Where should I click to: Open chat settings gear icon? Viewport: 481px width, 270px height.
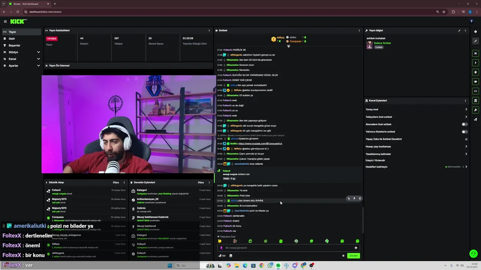tap(343, 256)
